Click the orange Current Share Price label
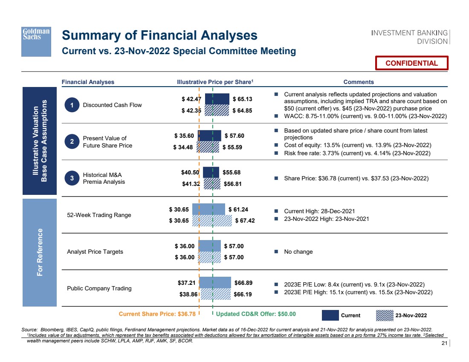 point(156,314)
